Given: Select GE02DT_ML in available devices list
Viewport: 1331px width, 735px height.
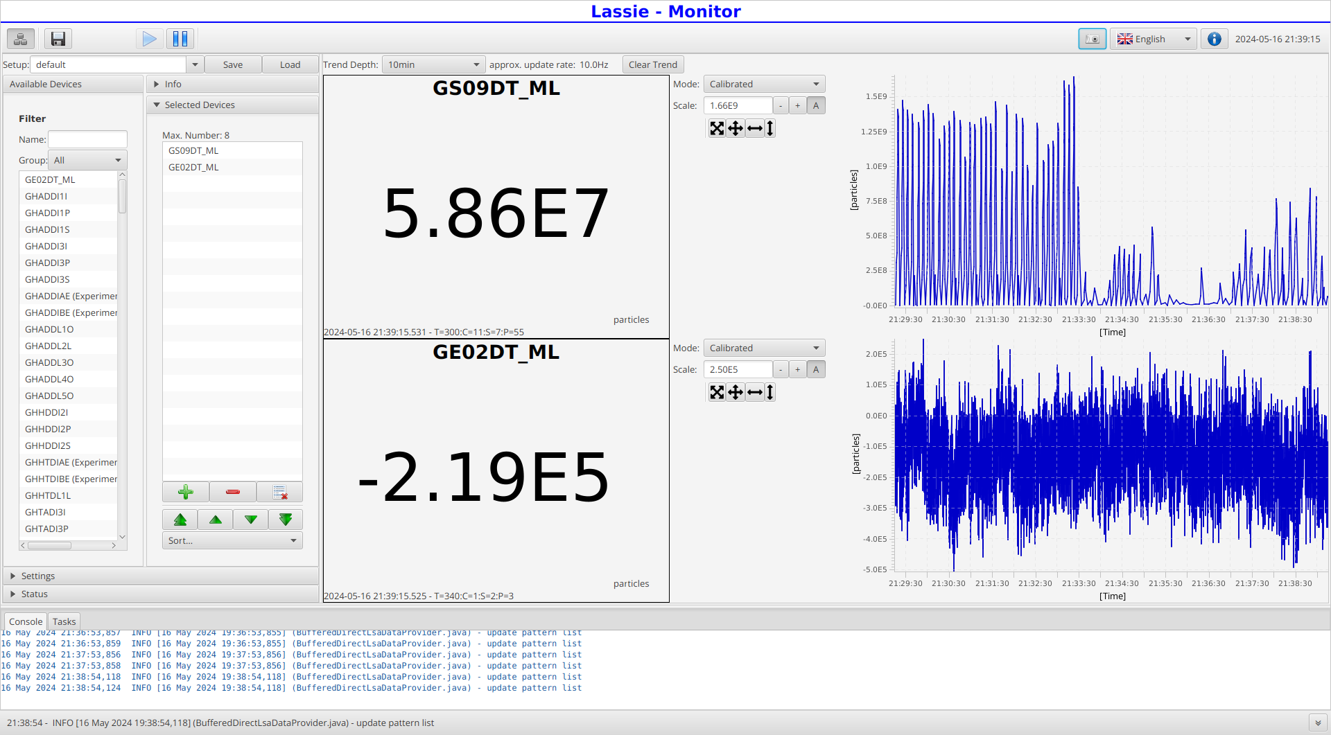Looking at the screenshot, I should pos(69,179).
